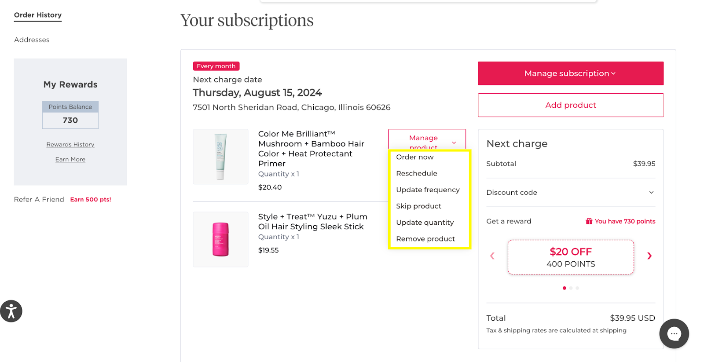Select Remove product option
704x362 pixels.
(425, 239)
